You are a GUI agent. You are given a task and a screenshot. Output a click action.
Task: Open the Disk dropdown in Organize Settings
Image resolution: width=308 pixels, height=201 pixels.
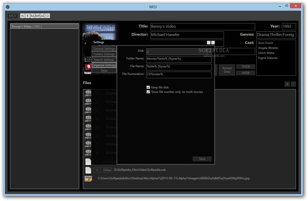tap(179, 52)
